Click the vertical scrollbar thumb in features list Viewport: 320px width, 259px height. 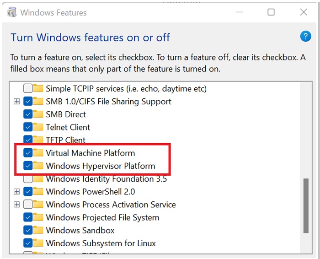[306, 206]
